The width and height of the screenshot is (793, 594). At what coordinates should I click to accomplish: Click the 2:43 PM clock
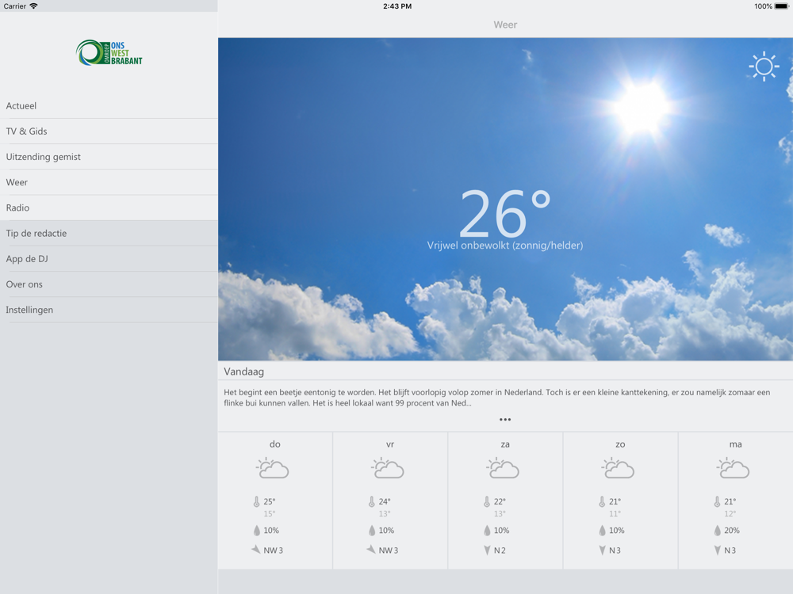397,6
